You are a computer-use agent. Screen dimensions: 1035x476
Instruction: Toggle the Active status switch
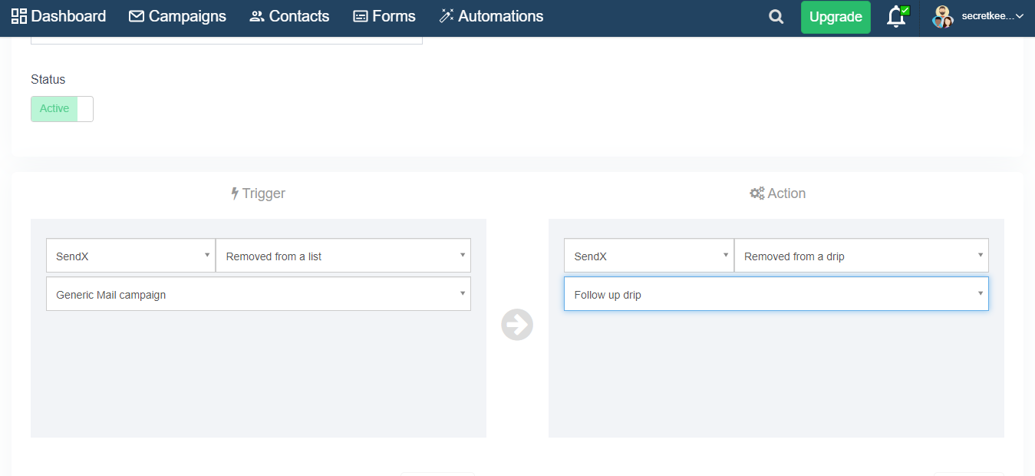coord(62,109)
